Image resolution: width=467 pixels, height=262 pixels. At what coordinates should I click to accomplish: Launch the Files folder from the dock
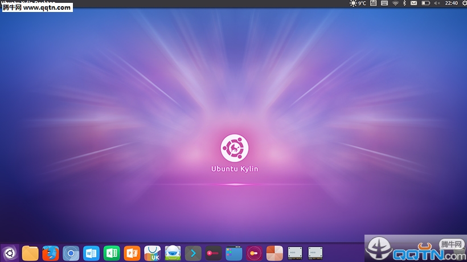point(30,252)
